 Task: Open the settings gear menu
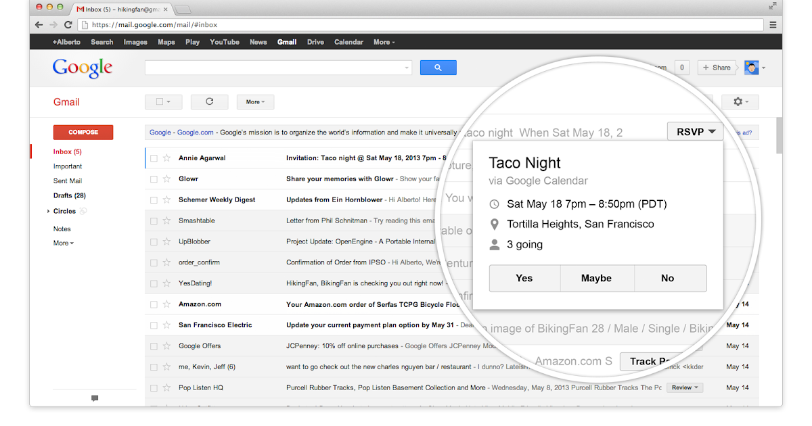point(740,102)
